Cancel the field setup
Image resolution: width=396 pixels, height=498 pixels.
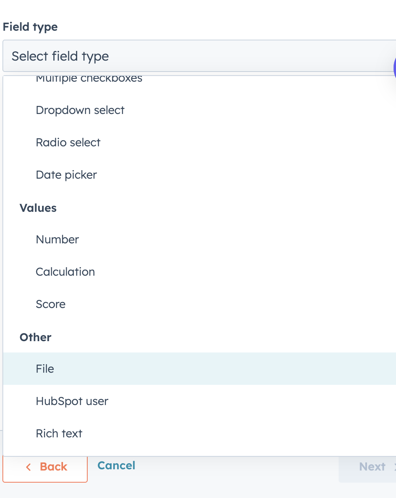coord(116,465)
